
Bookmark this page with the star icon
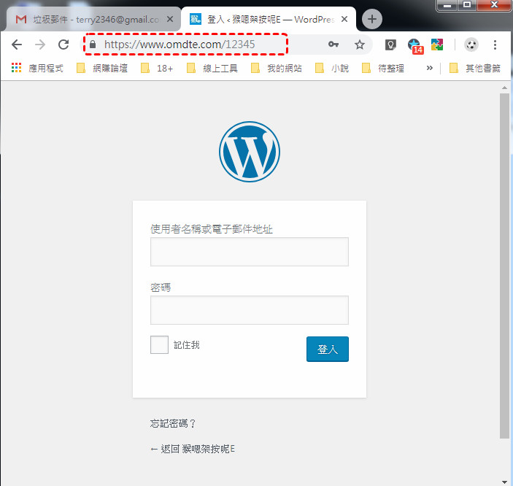click(x=360, y=45)
